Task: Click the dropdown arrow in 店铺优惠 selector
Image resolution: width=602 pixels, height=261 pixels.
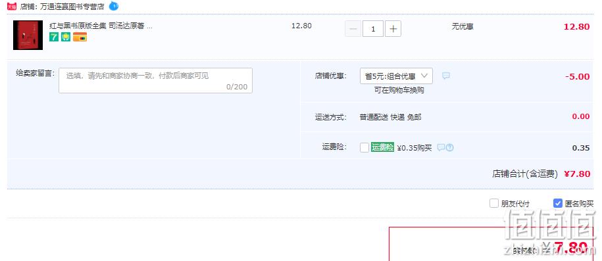Action: click(x=424, y=76)
